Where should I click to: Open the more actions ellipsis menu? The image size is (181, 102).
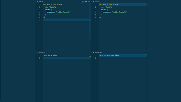(89, 2)
